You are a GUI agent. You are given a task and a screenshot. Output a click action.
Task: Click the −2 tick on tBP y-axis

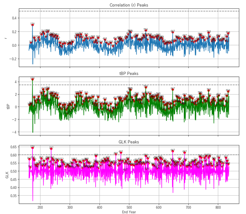14,120
